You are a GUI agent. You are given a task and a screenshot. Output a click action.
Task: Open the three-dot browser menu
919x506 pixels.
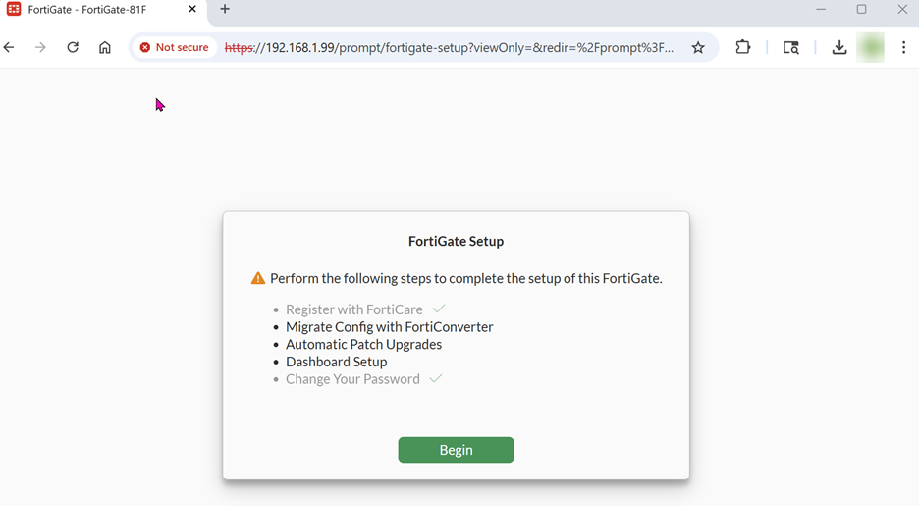[903, 47]
